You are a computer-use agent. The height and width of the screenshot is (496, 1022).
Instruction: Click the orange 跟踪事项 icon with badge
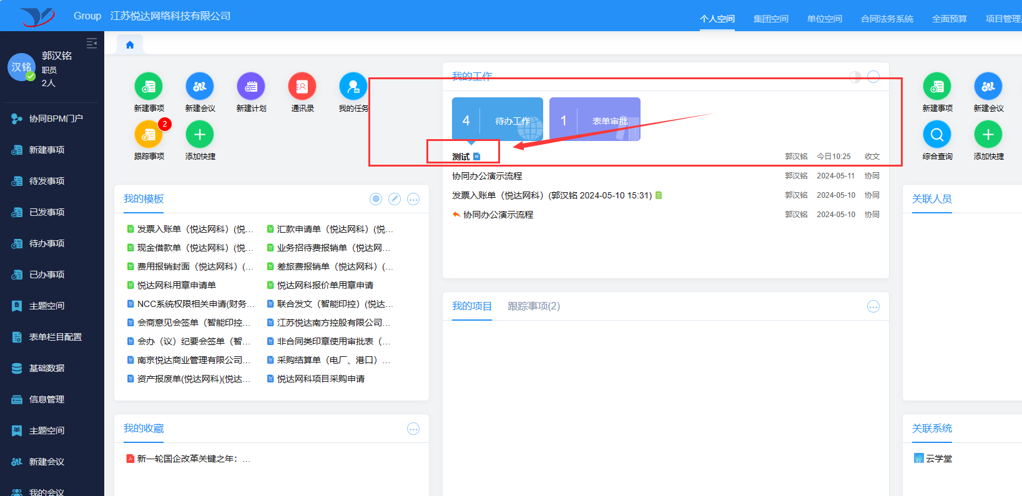[x=149, y=135]
